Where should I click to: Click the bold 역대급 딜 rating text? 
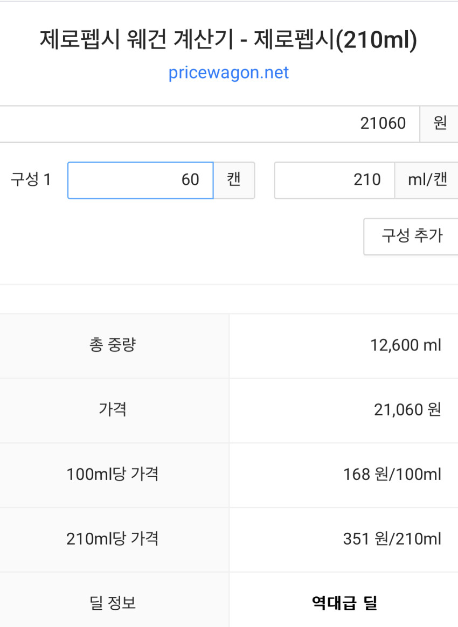click(x=344, y=603)
